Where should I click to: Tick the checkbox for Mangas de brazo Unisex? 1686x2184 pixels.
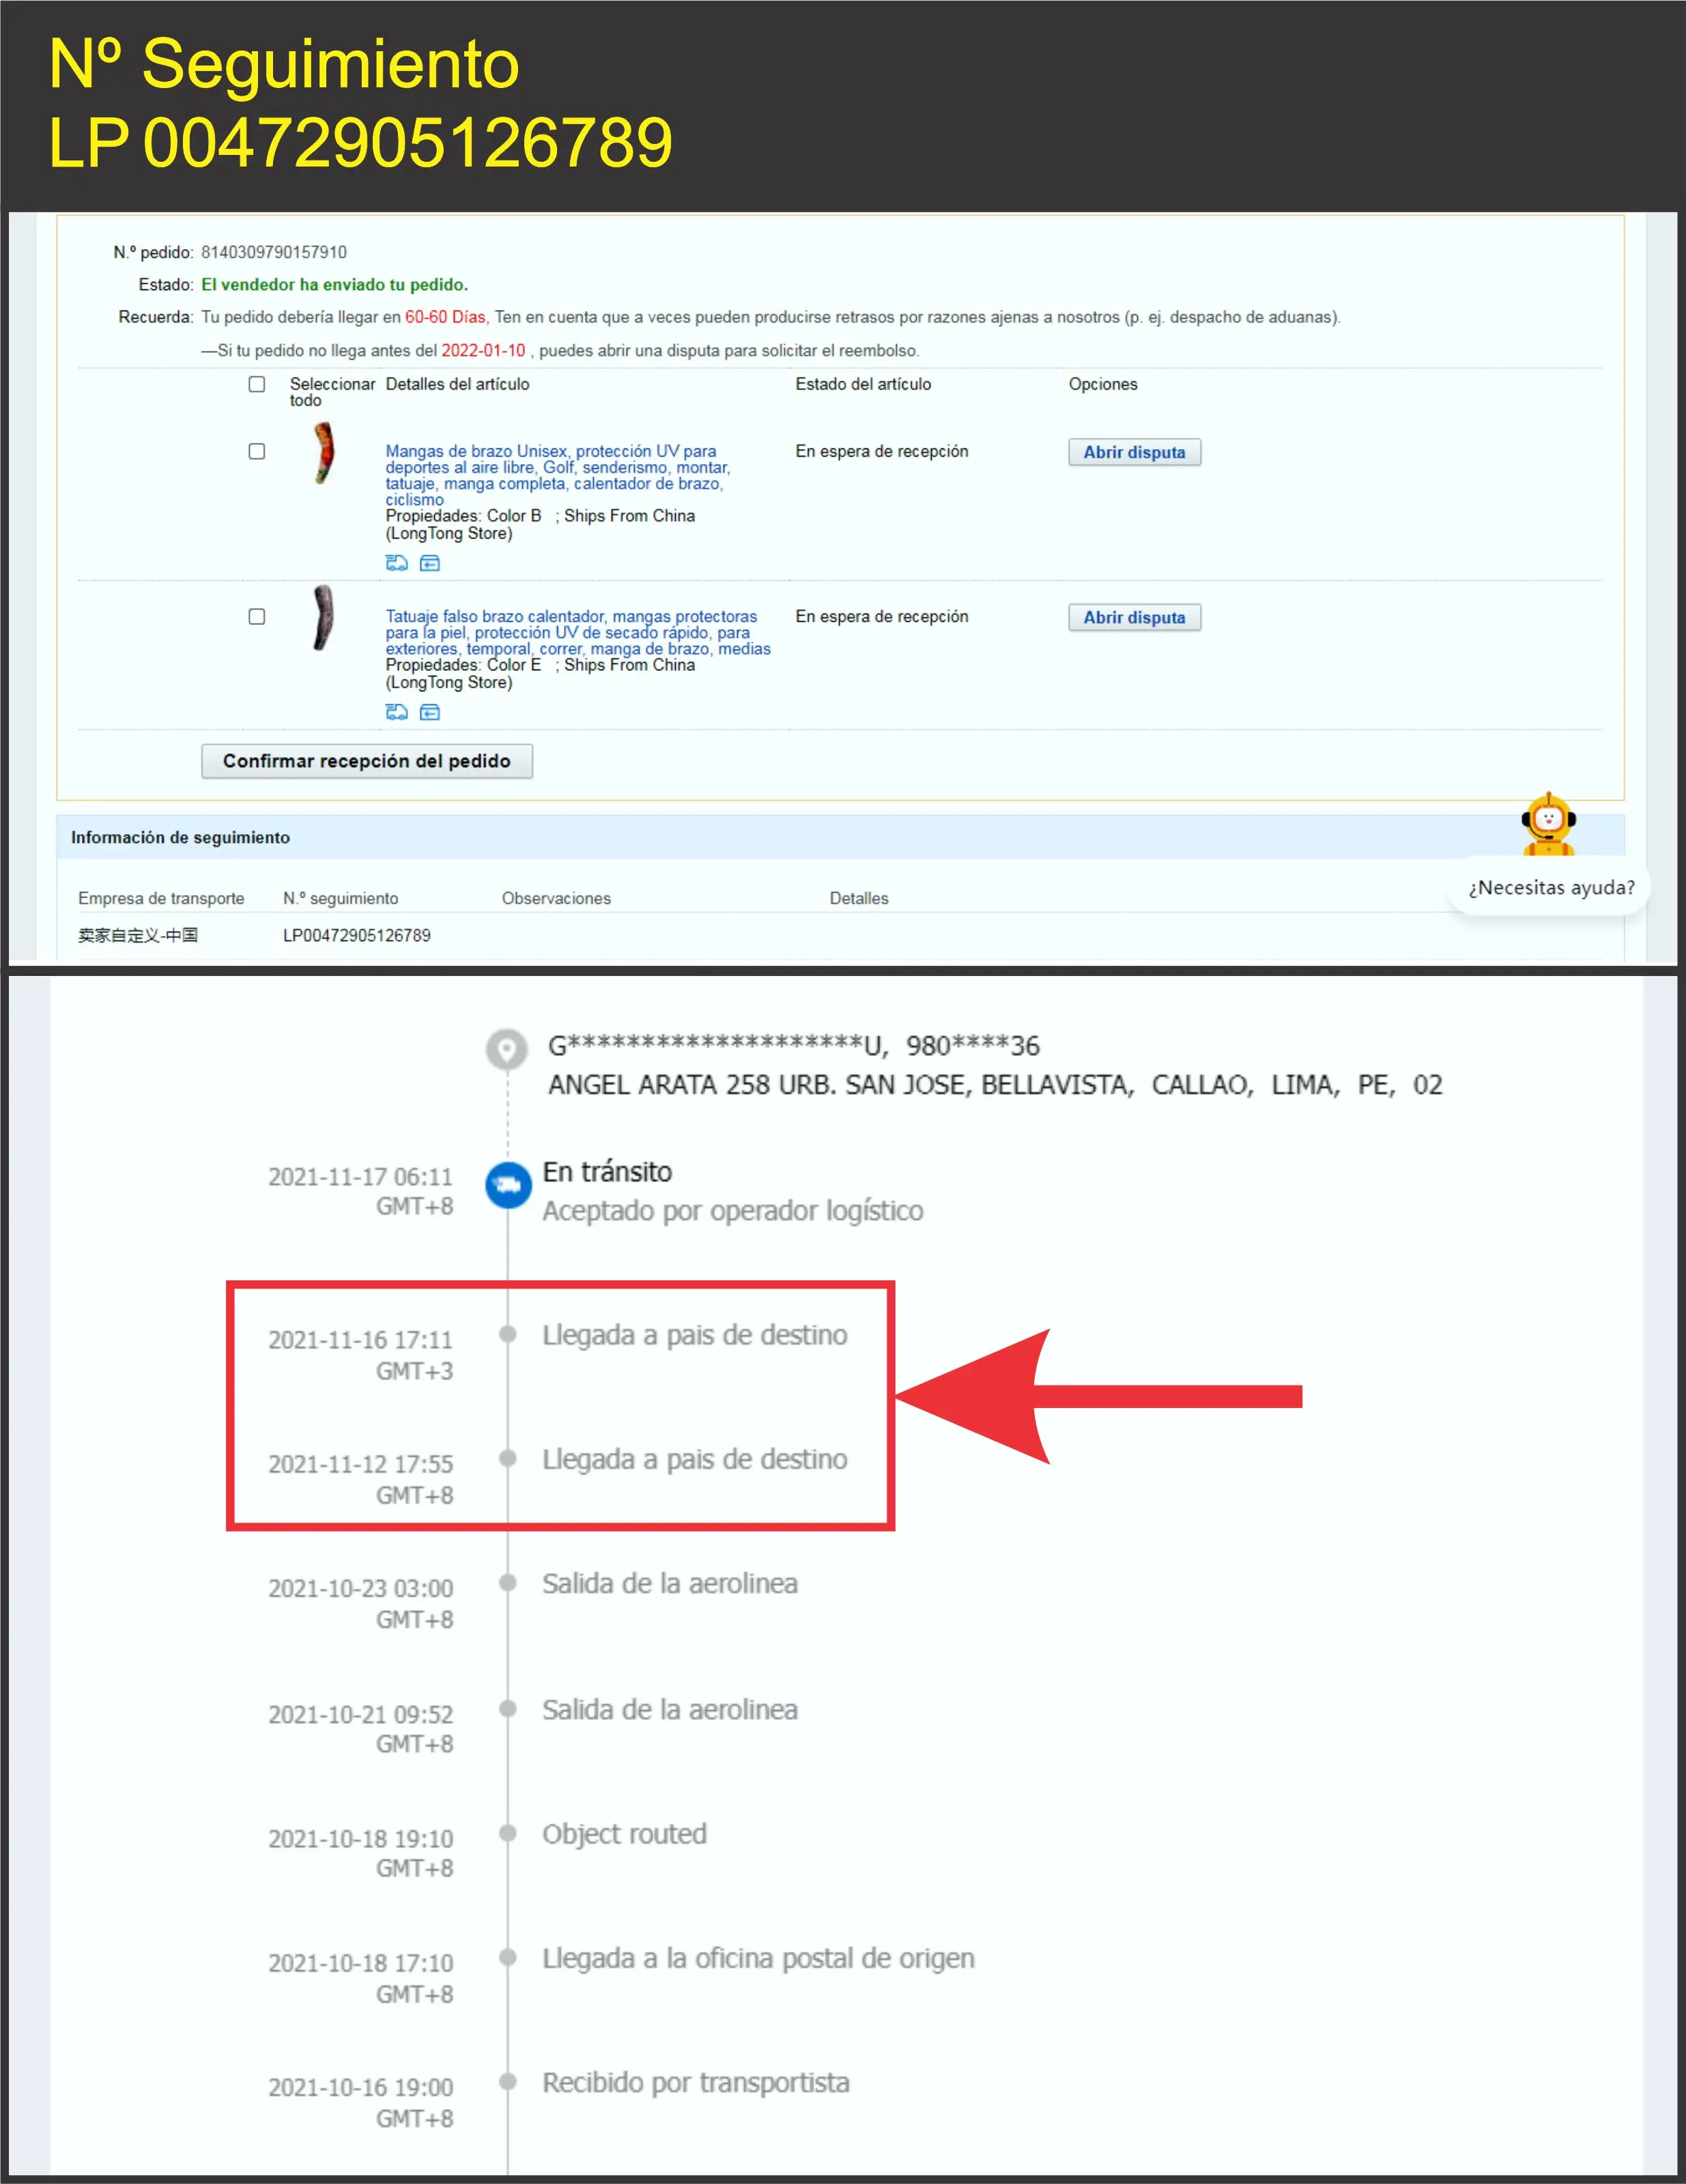click(x=257, y=451)
